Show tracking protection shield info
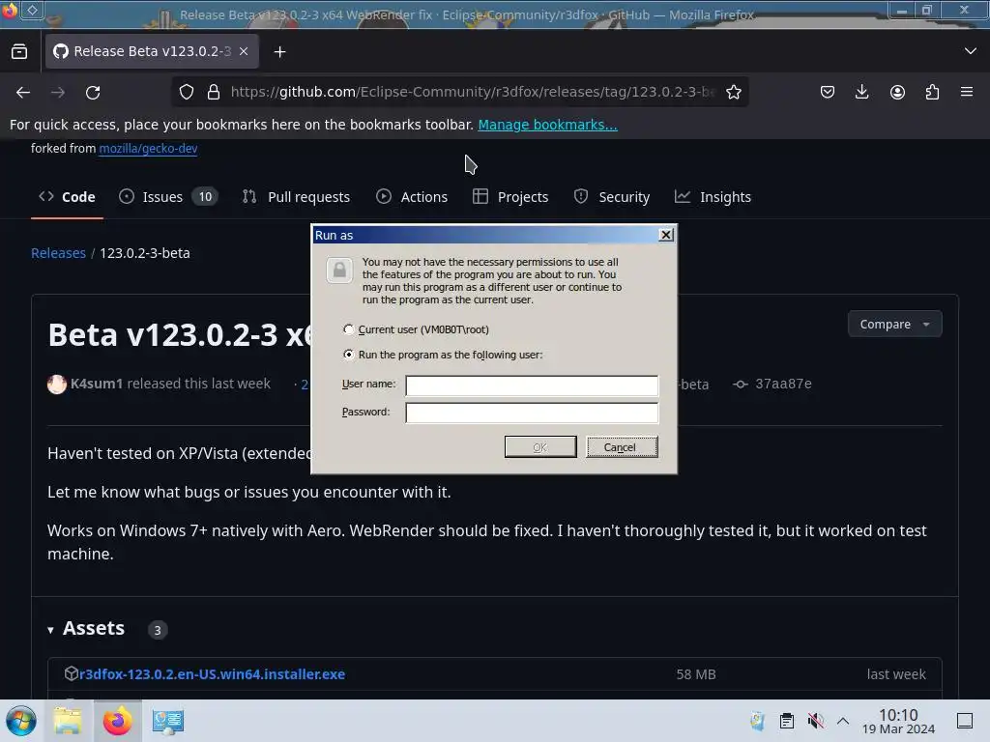990x742 pixels. [187, 92]
